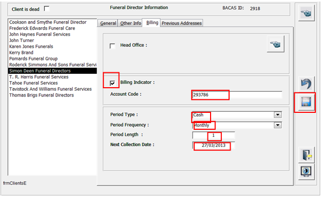
Task: Switch to the General tab
Action: pyautogui.click(x=108, y=23)
